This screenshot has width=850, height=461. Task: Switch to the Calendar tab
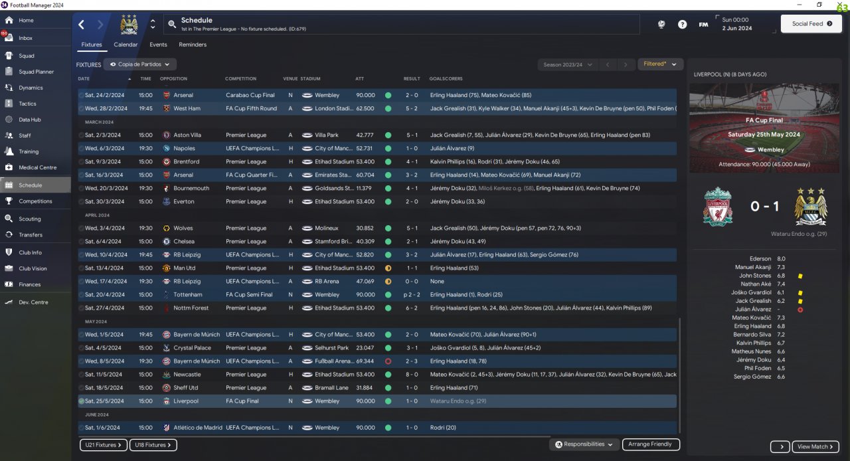(x=126, y=45)
